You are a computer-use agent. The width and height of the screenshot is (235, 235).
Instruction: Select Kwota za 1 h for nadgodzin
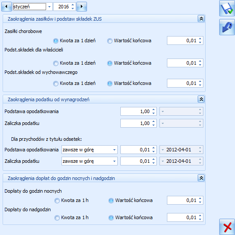(72, 217)
